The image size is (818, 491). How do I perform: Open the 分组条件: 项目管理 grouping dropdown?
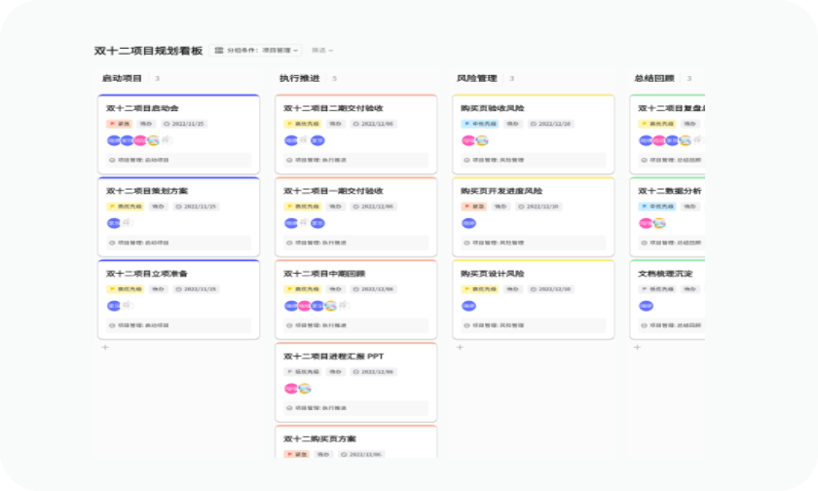pos(255,50)
